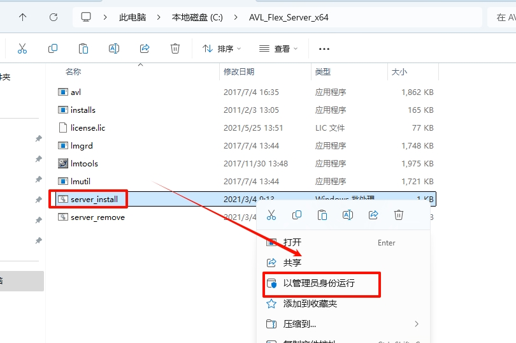Image resolution: width=516 pixels, height=343 pixels.
Task: Click 本地磁盘 (C:) breadcrumb
Action: point(197,17)
